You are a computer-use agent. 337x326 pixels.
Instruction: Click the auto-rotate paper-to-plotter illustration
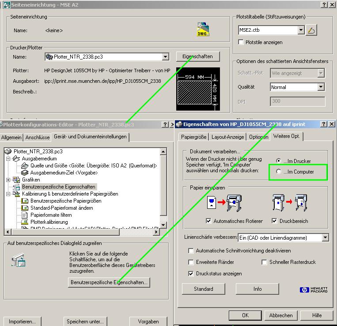coord(224,203)
